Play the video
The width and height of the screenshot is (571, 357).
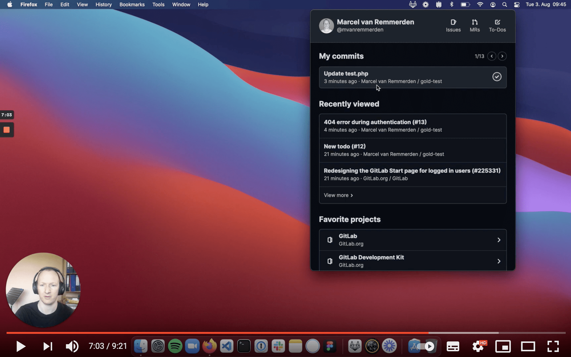coord(21,346)
